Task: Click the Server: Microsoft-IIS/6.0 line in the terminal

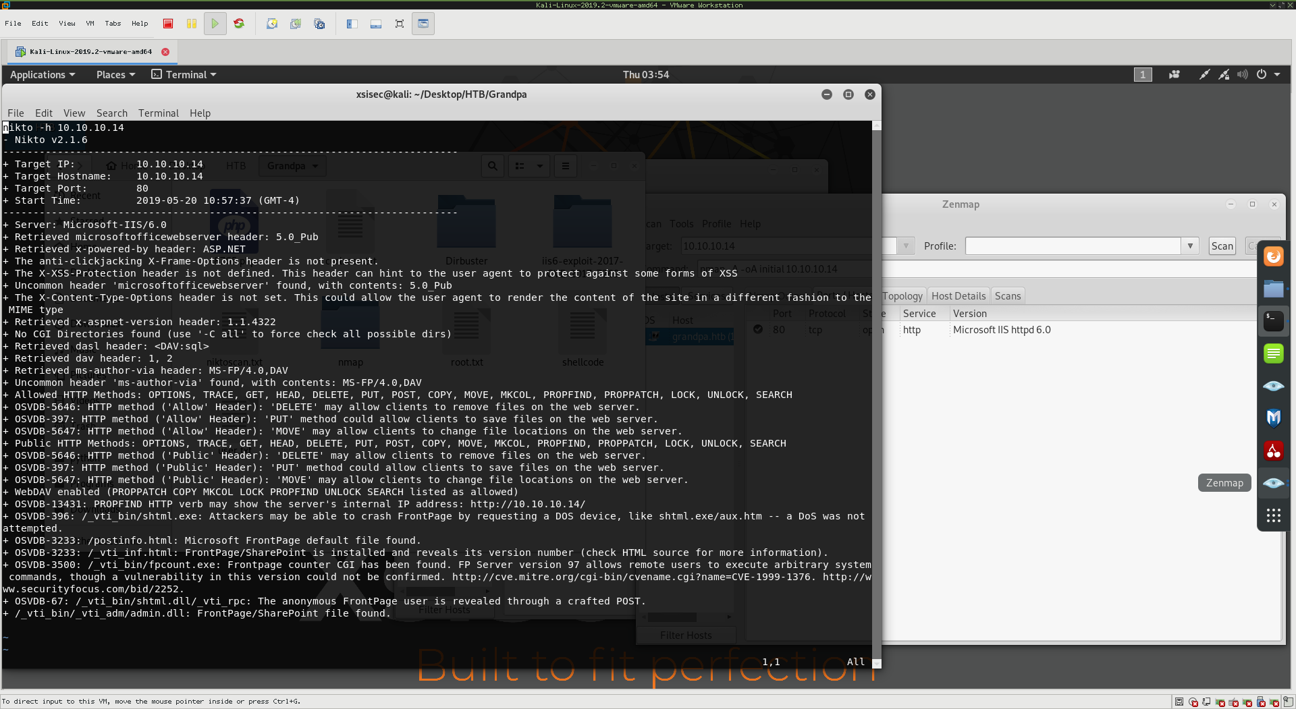Action: coord(84,225)
